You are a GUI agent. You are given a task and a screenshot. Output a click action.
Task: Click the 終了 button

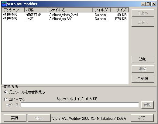coord(142,118)
